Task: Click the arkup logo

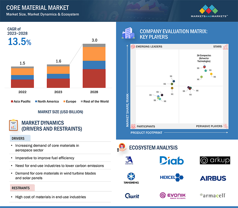Action: (x=215, y=160)
